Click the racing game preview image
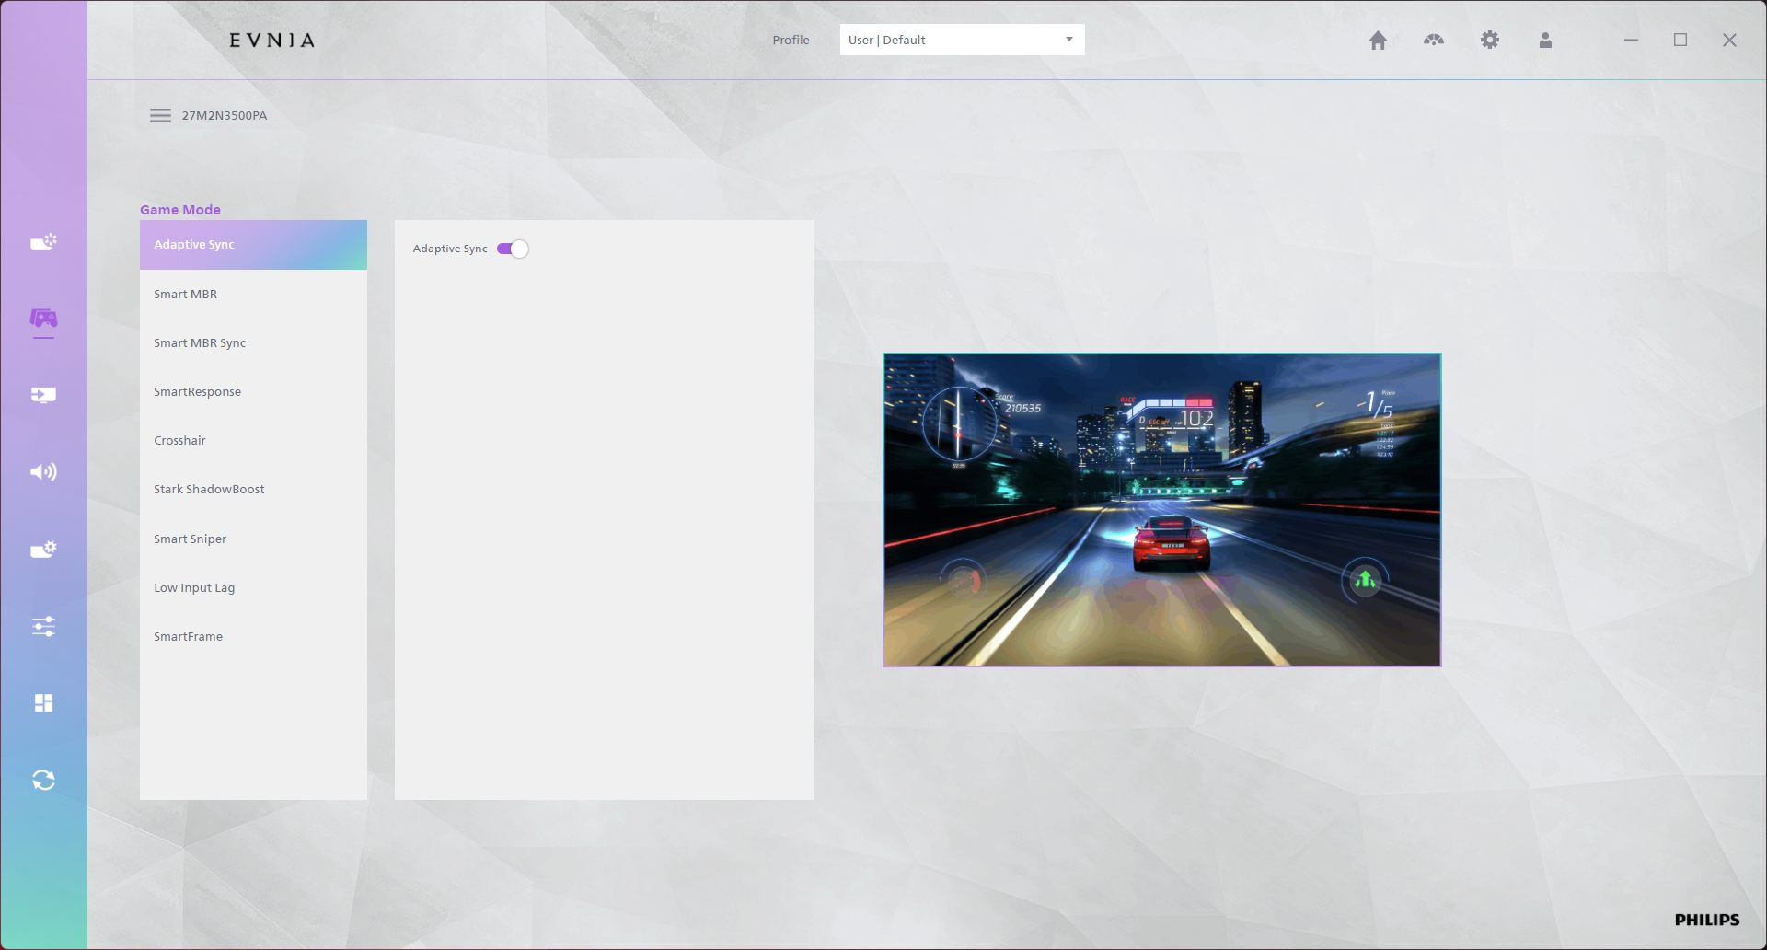The height and width of the screenshot is (950, 1767). click(x=1161, y=509)
